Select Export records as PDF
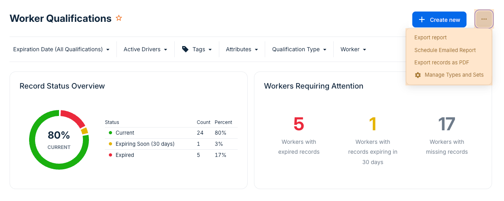 coord(441,62)
